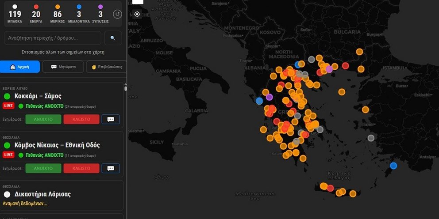Viewport: 439px width, 219px height.
Task: Click the locate-me crosshair icon on map
Action: tap(137, 14)
